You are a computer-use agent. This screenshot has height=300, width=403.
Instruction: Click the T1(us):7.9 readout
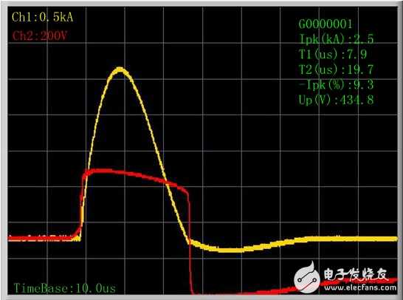[333, 54]
